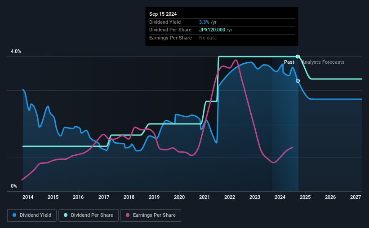Click the Sep 15 2024 tooltip date

(x=163, y=14)
